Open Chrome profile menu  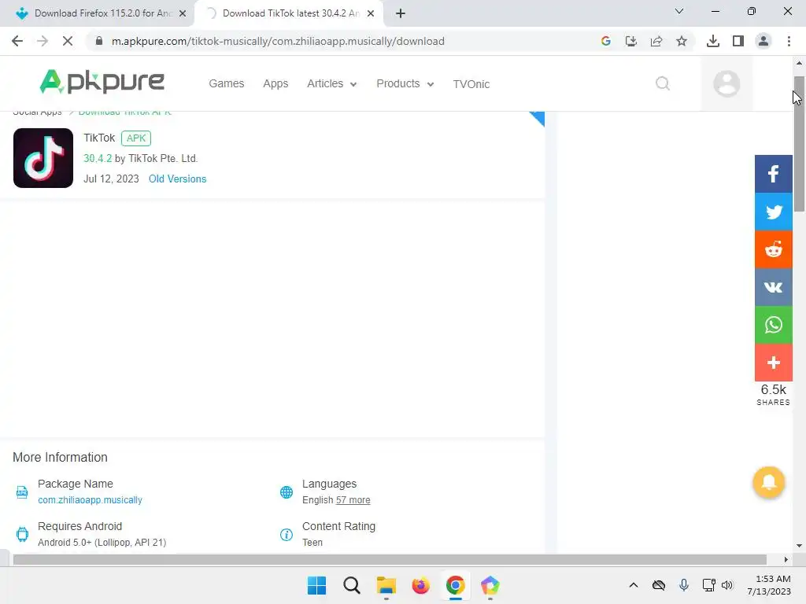click(x=763, y=41)
